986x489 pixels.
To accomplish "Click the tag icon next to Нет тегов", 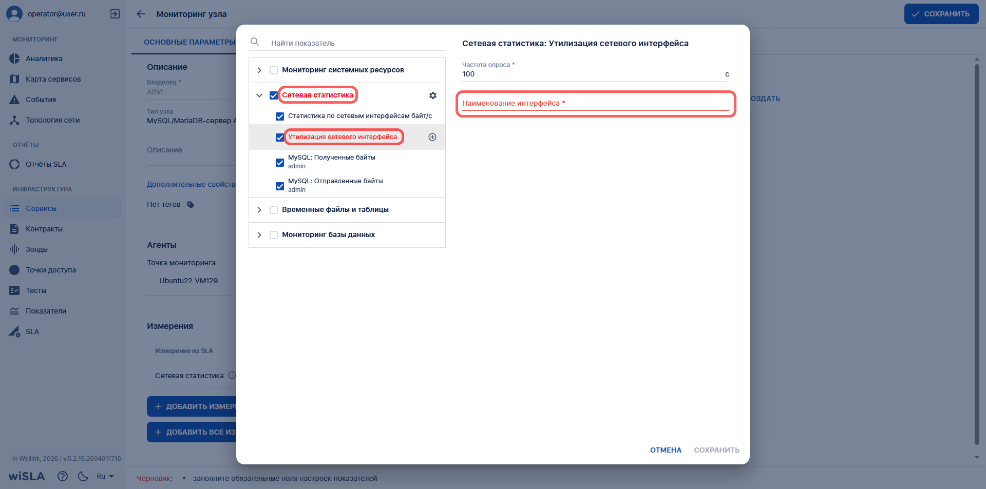I will pyautogui.click(x=191, y=205).
